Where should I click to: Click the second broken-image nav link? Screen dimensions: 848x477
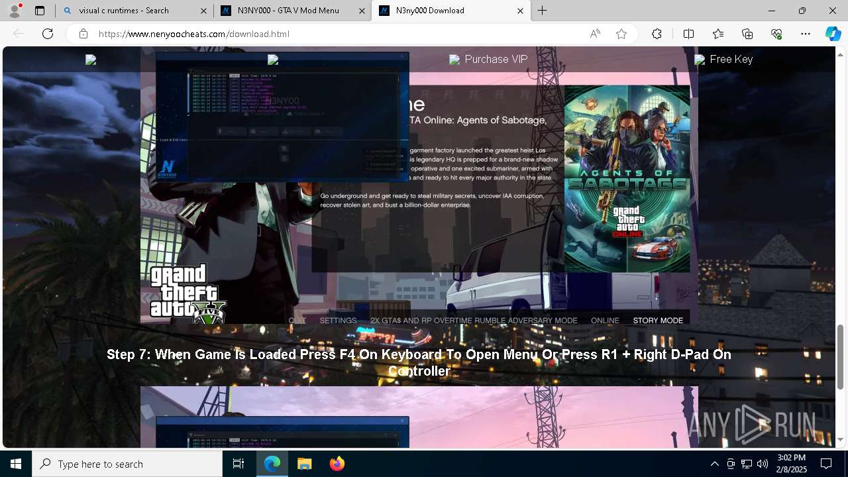coord(272,60)
